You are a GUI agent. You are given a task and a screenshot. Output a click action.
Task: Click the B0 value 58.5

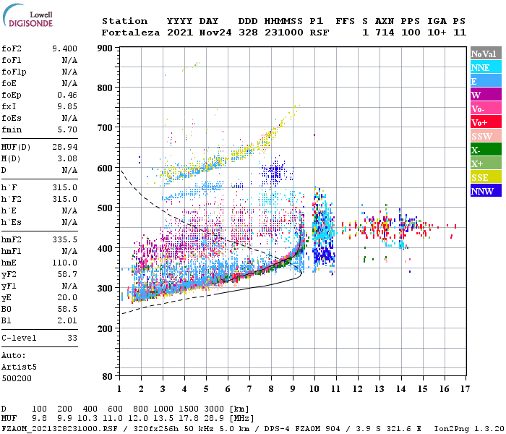[67, 310]
